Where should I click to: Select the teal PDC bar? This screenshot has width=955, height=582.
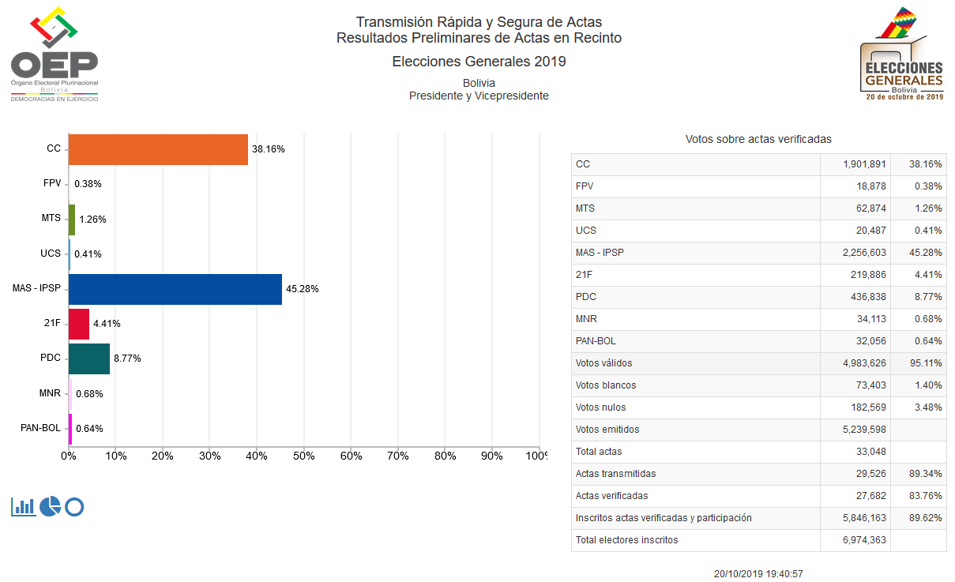89,359
